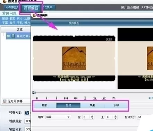
Task: Set the end mark with right bracket icon
Action: click(57, 98)
